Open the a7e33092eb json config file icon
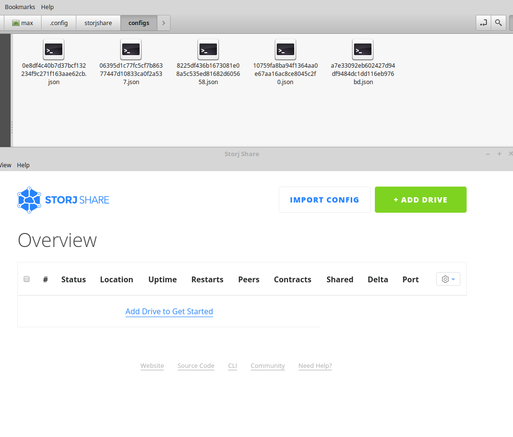The width and height of the screenshot is (513, 437). click(363, 49)
